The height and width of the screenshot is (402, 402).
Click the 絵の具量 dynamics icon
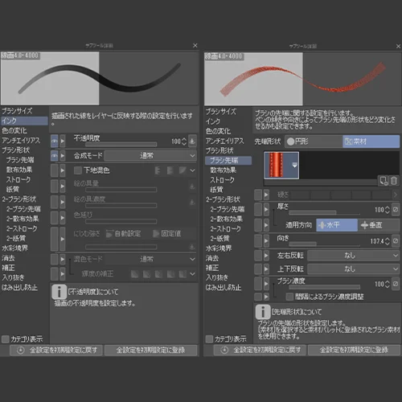pos(192,186)
